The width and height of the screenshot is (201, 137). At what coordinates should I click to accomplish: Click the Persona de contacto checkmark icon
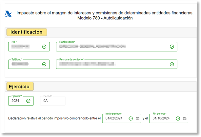(171, 64)
